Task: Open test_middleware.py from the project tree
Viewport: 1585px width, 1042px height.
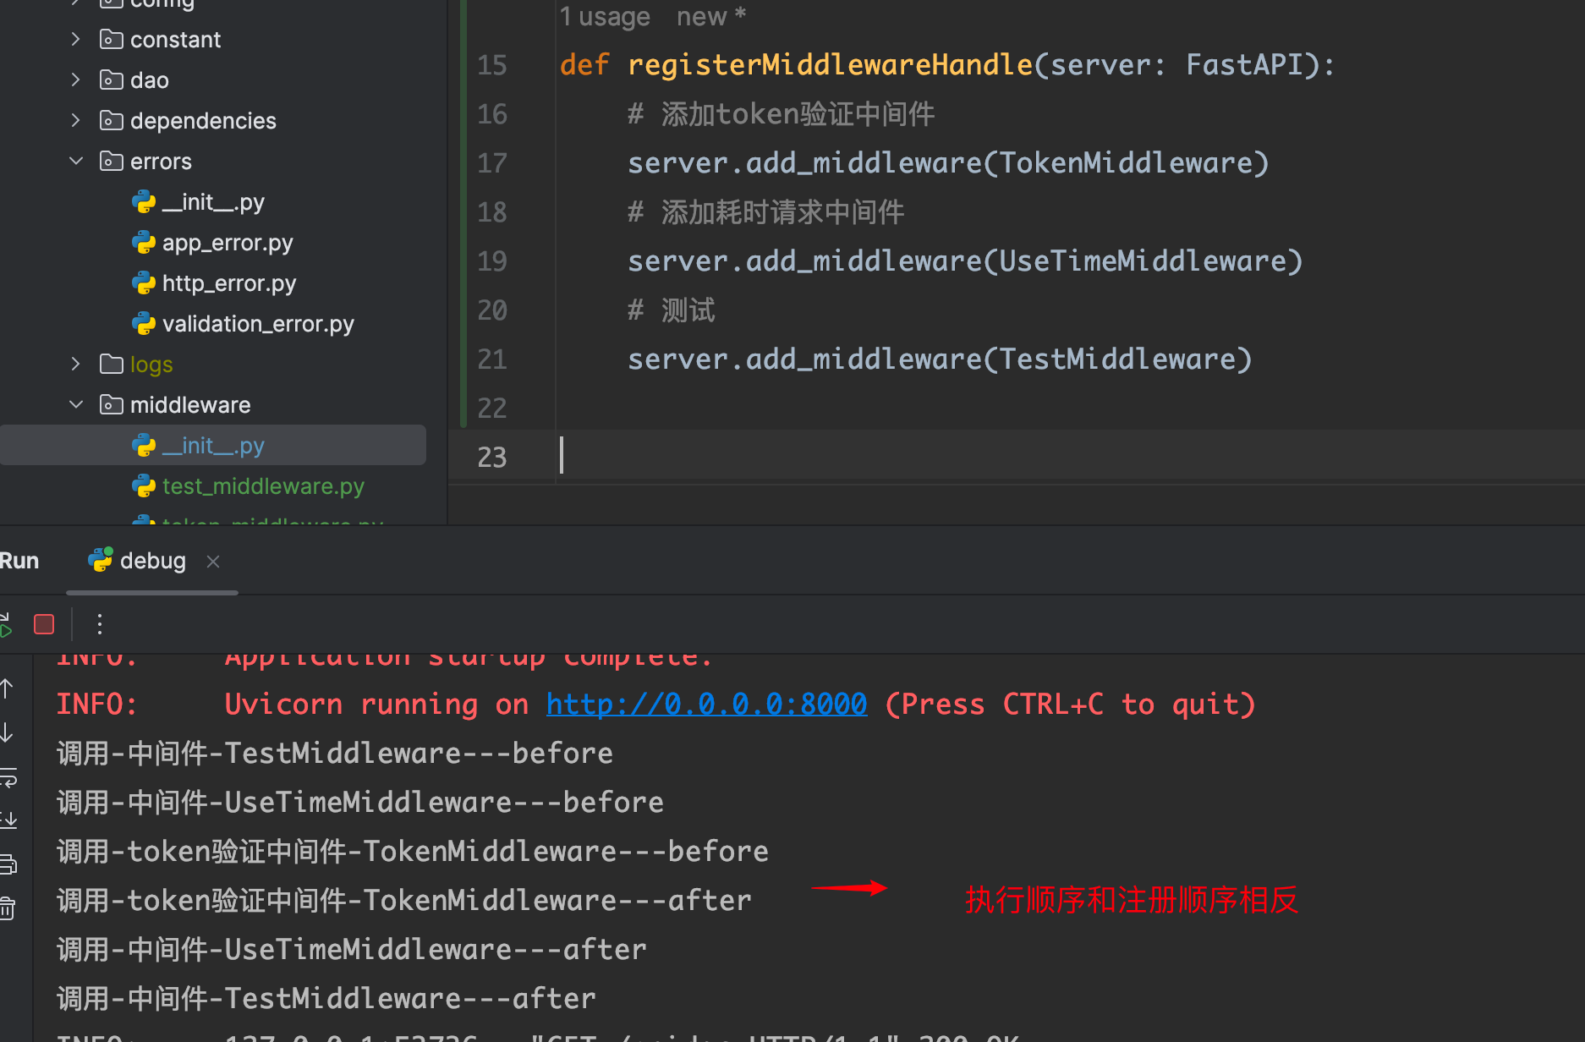Action: (x=262, y=486)
